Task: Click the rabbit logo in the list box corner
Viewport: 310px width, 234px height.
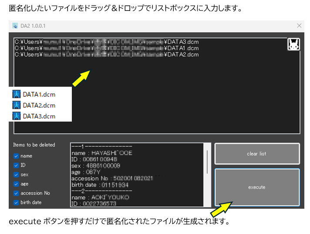Action: [293, 44]
